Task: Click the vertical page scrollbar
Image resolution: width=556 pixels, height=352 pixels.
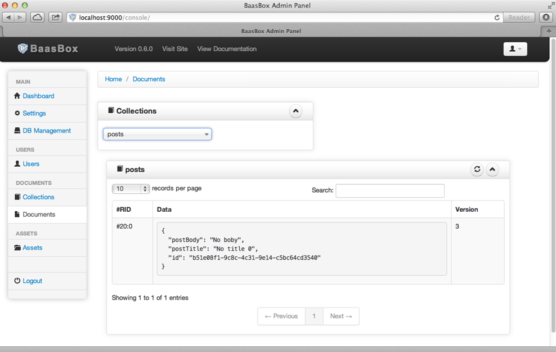Action: click(x=553, y=185)
